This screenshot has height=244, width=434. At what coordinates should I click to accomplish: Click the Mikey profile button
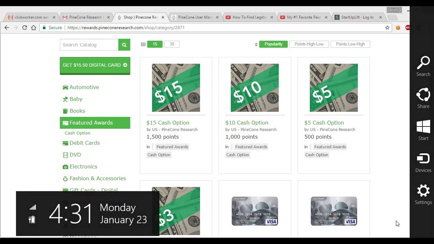coord(394,10)
